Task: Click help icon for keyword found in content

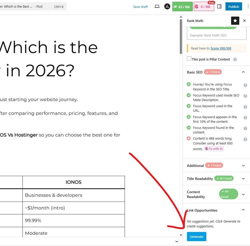Action: click(245, 128)
